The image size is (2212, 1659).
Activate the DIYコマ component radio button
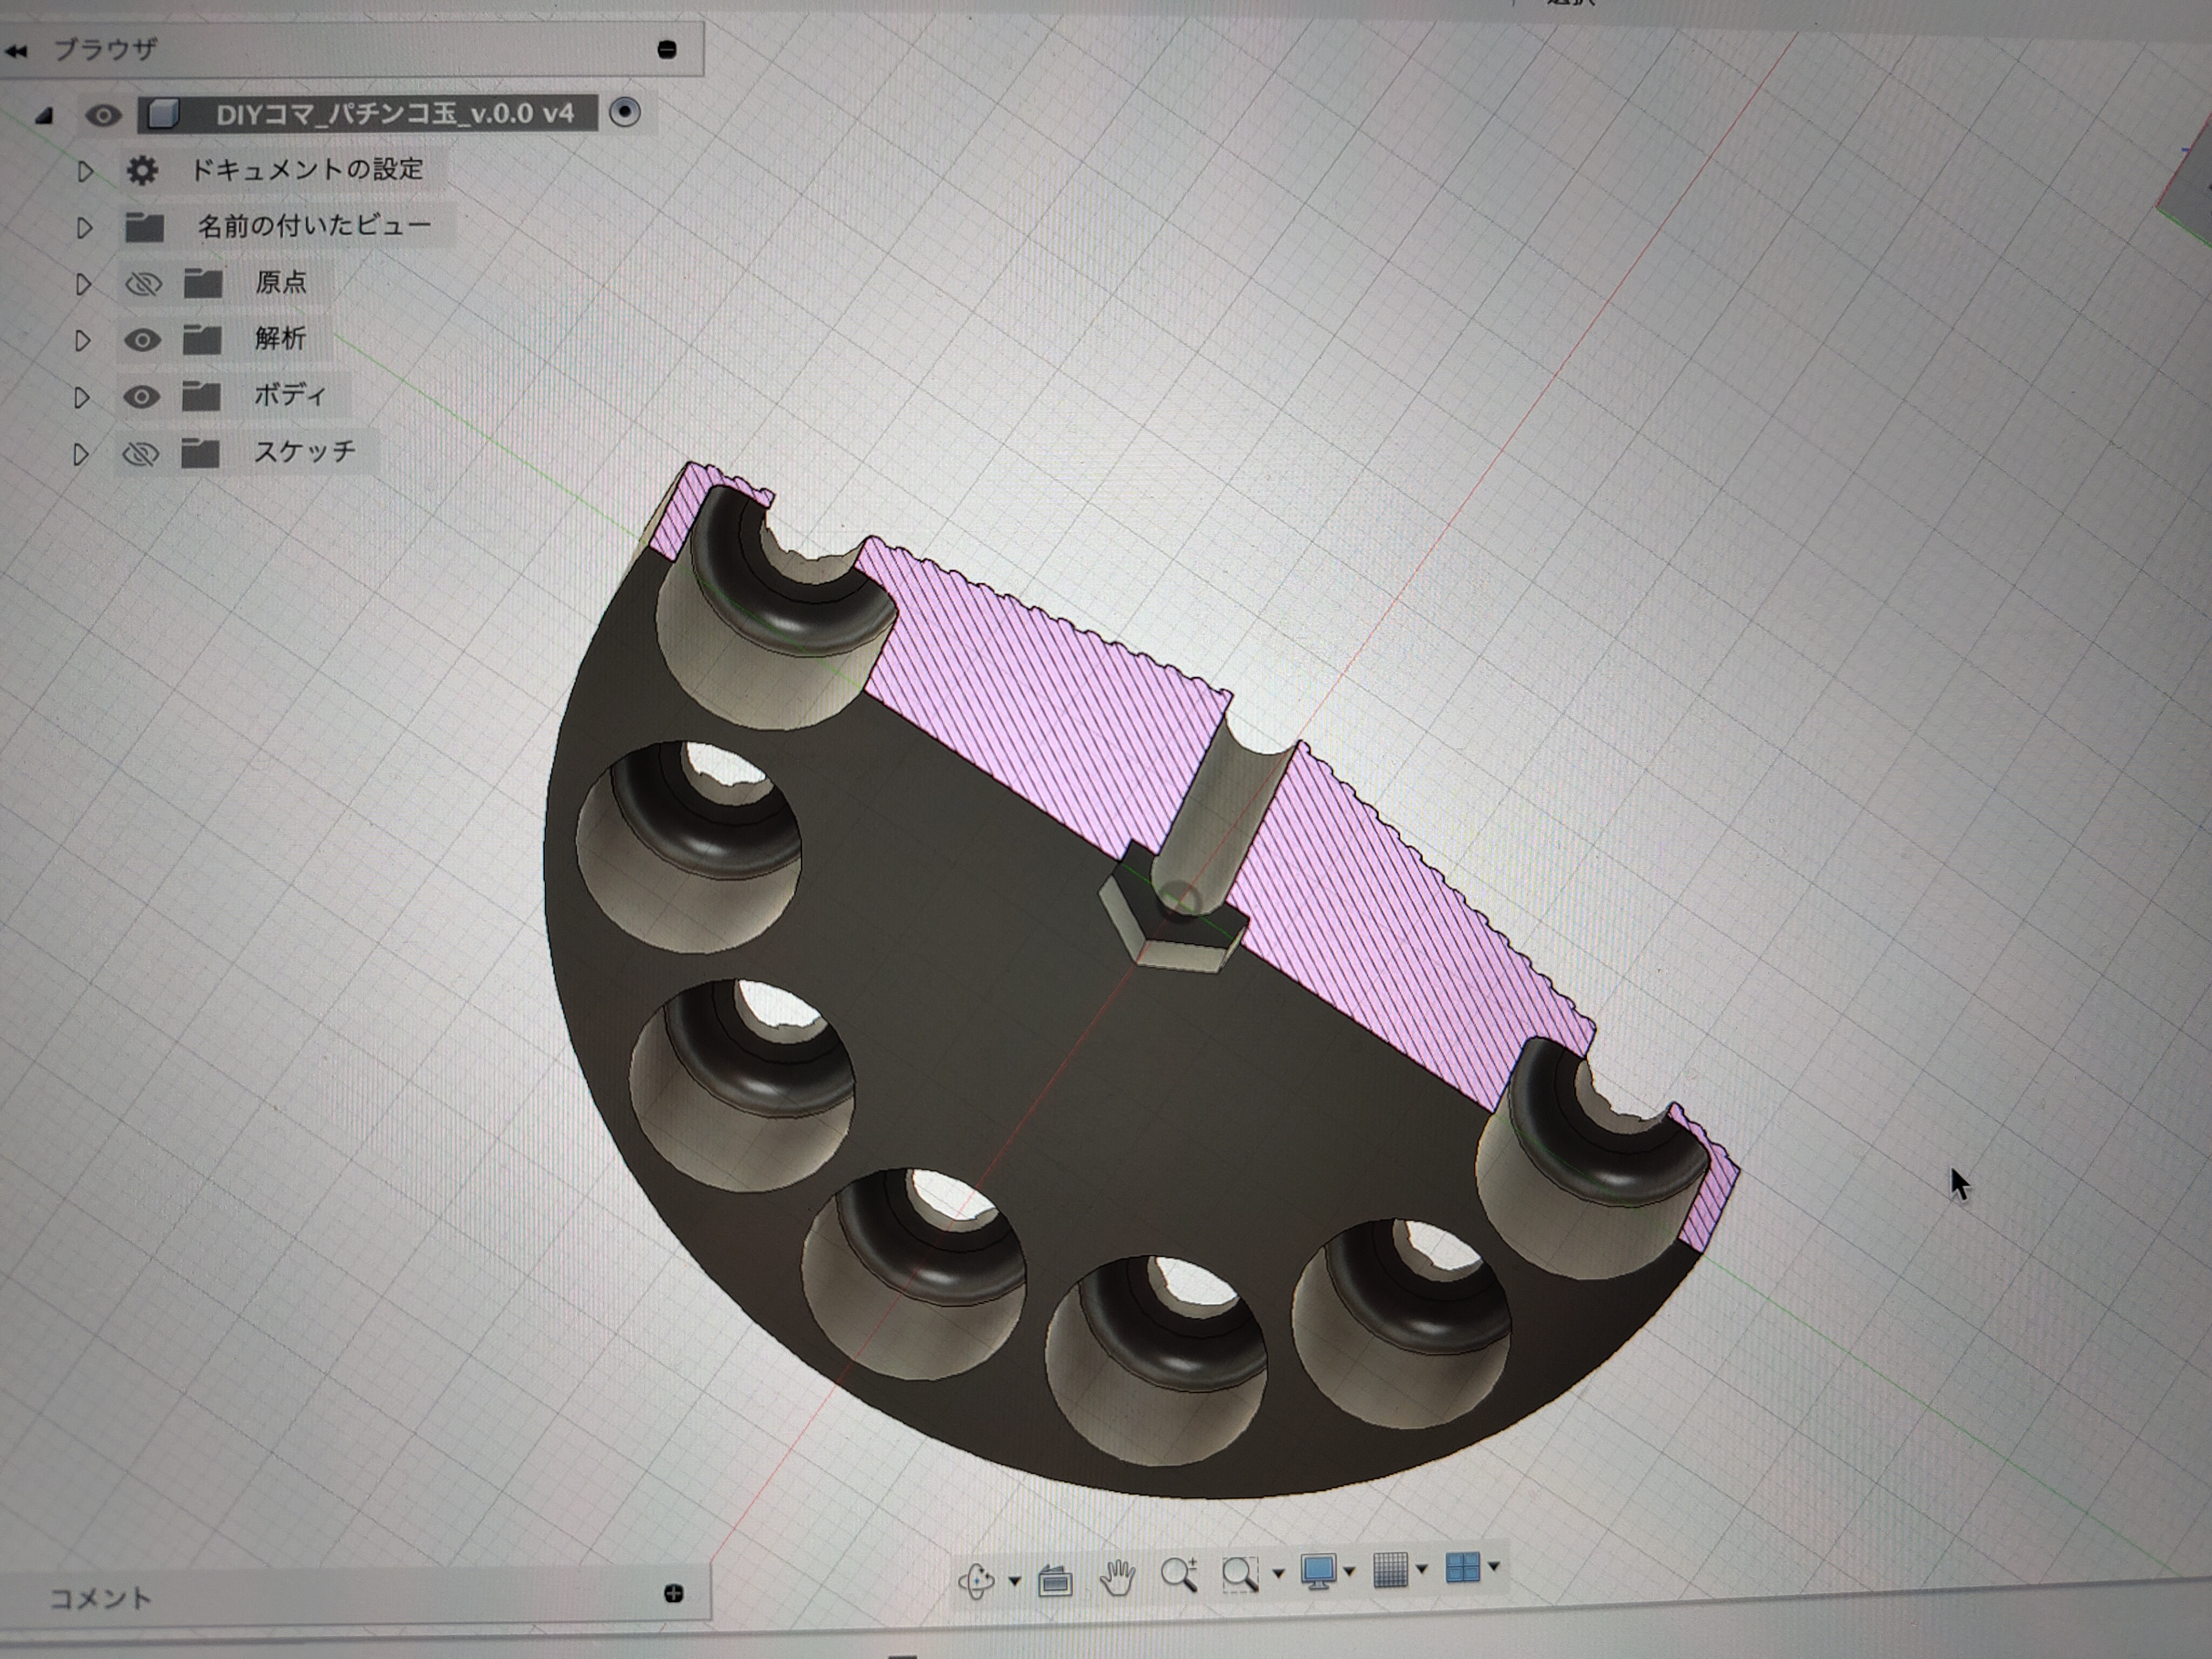(625, 112)
